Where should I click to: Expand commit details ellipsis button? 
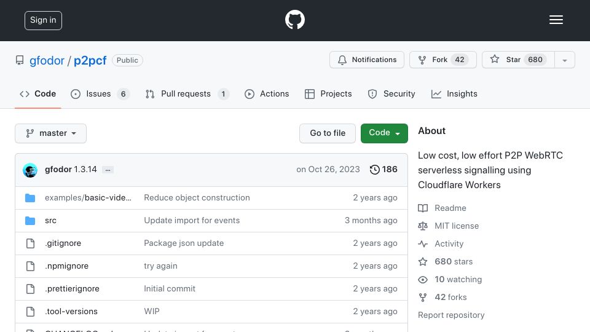click(108, 170)
